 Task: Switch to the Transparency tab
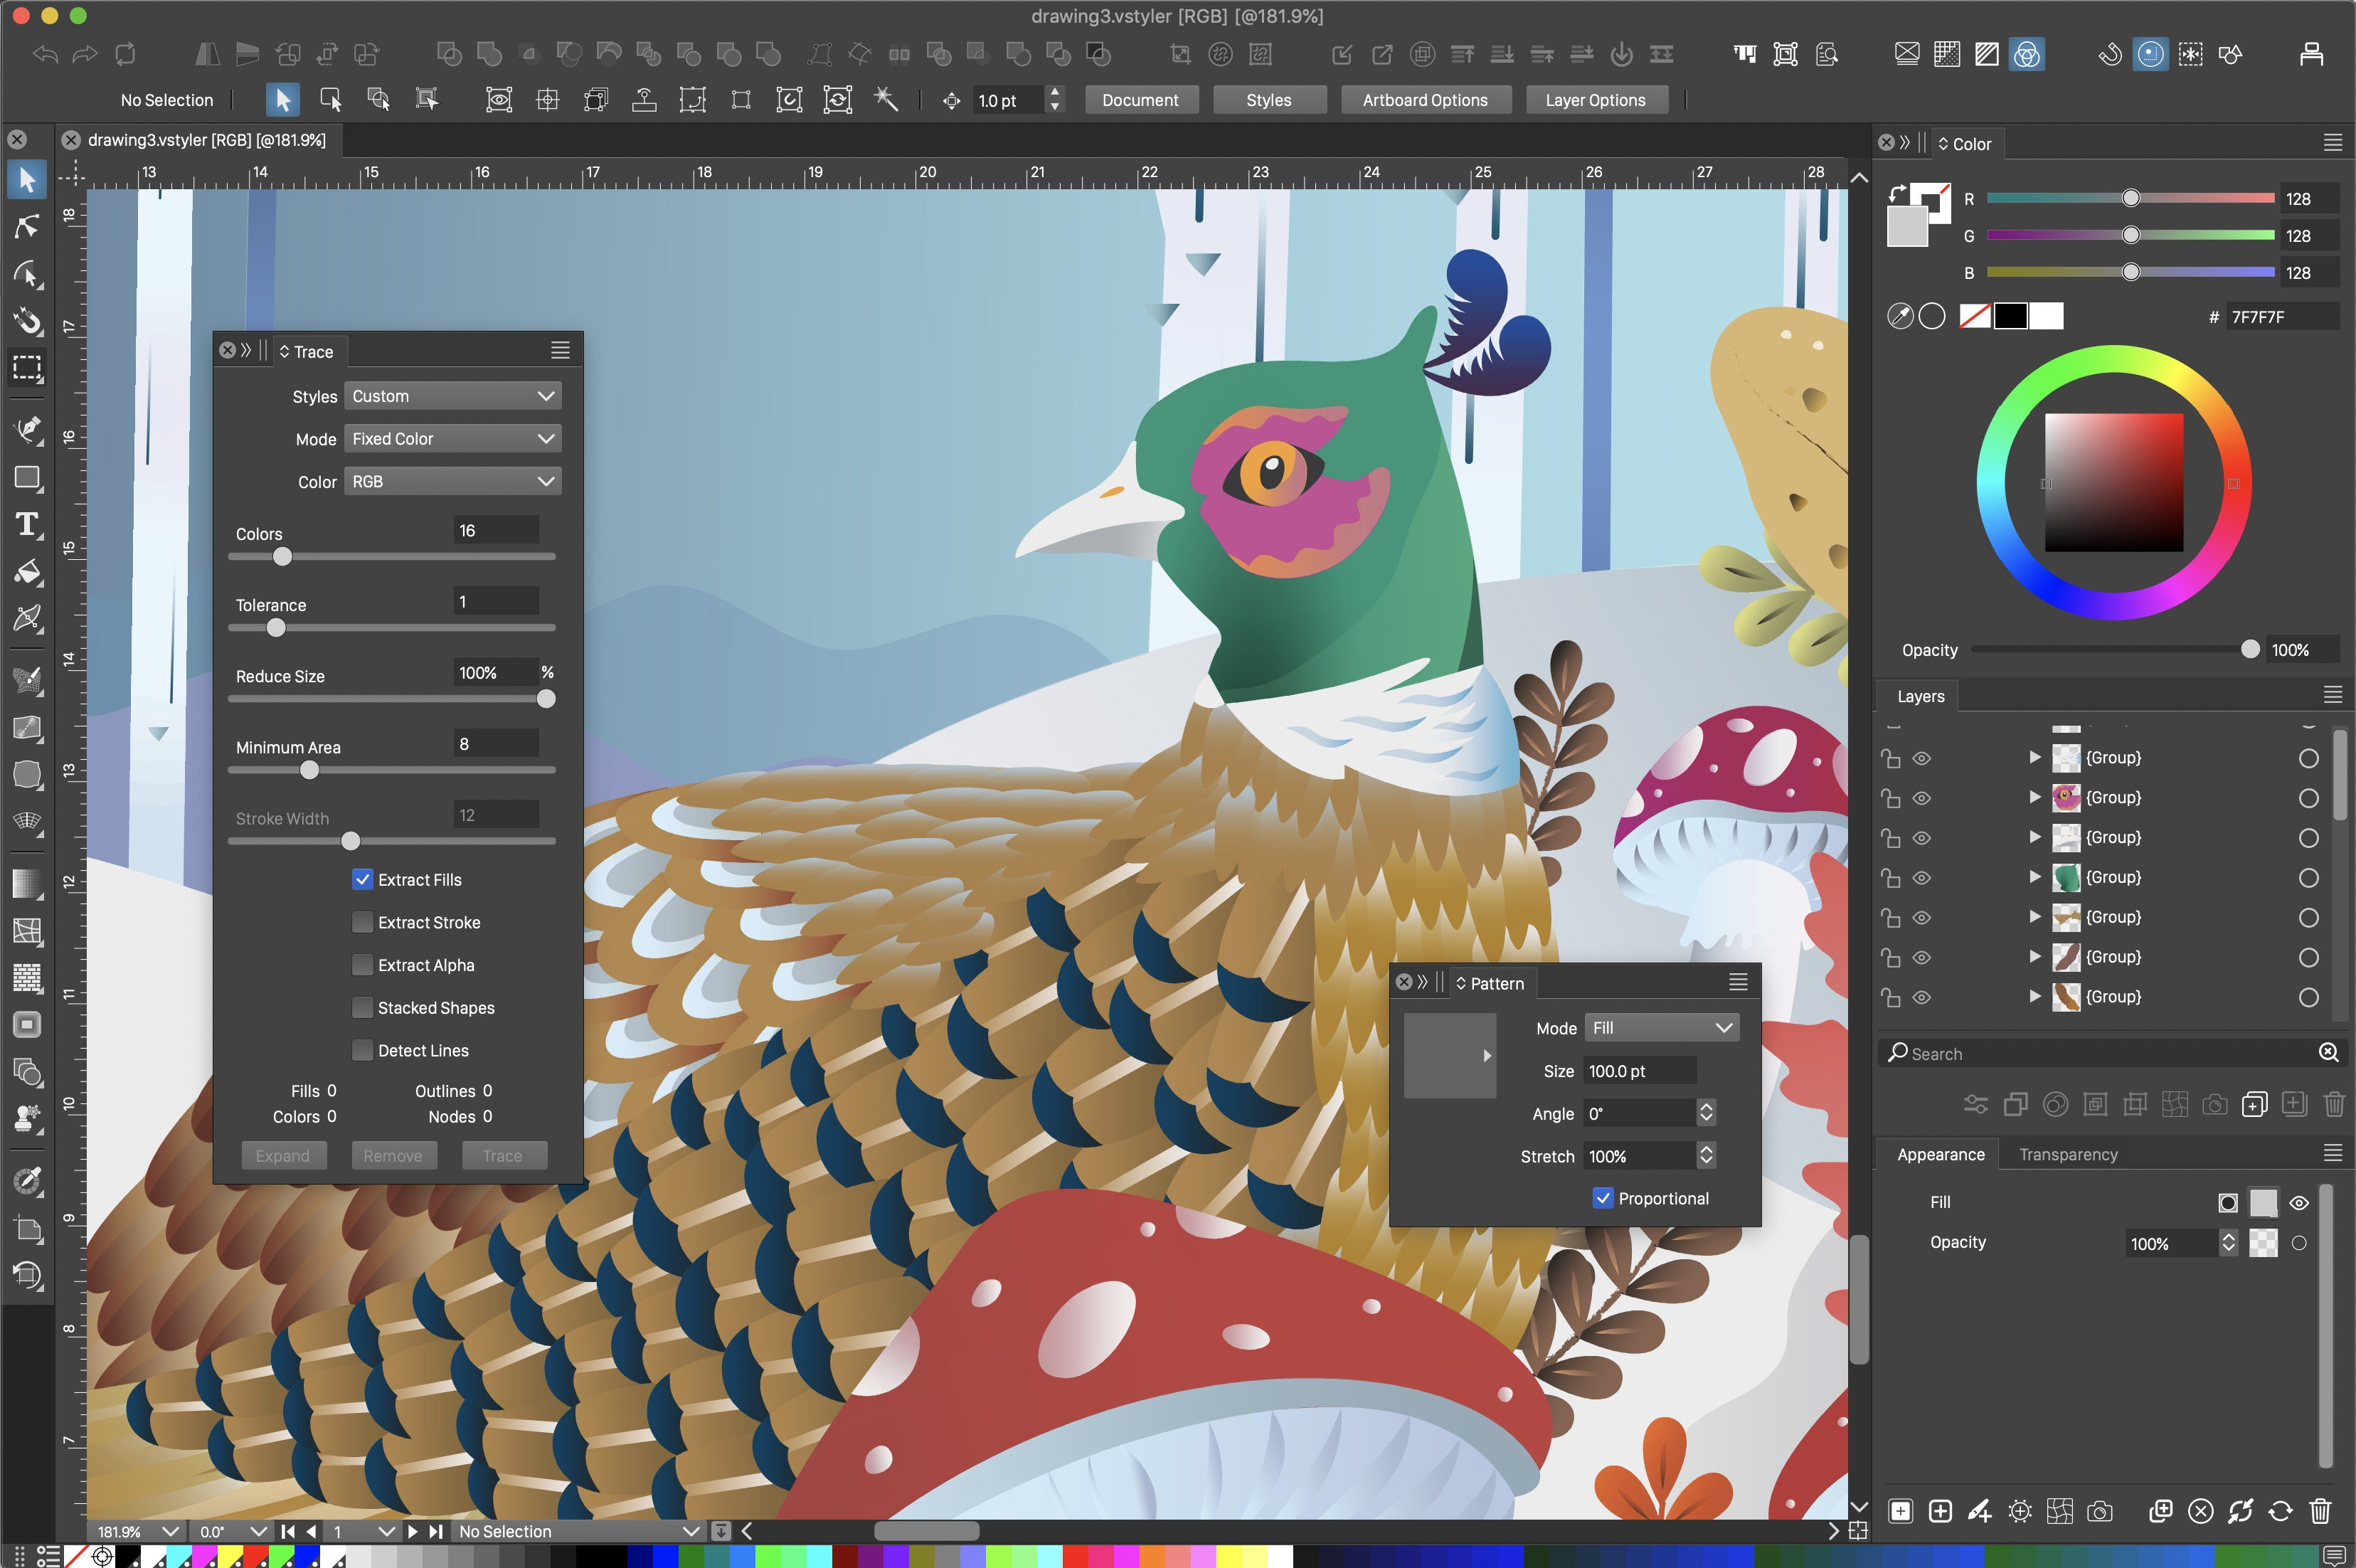(x=2068, y=1154)
